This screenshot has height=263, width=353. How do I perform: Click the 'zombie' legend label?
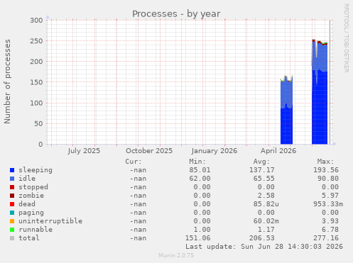[31, 196]
